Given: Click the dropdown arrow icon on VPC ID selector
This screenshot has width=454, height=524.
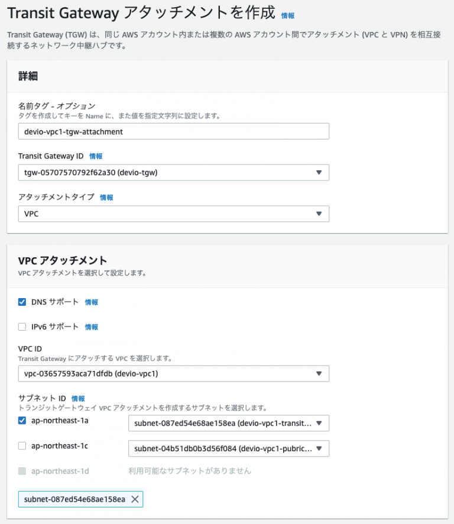Looking at the screenshot, I should (319, 373).
